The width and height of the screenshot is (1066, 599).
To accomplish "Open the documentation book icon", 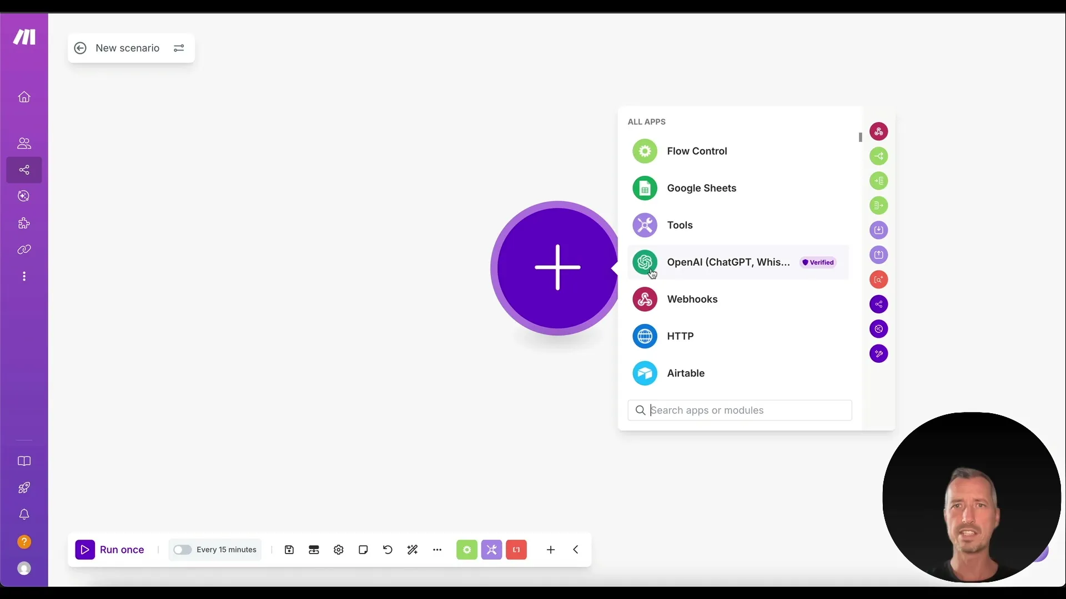I will tap(24, 461).
